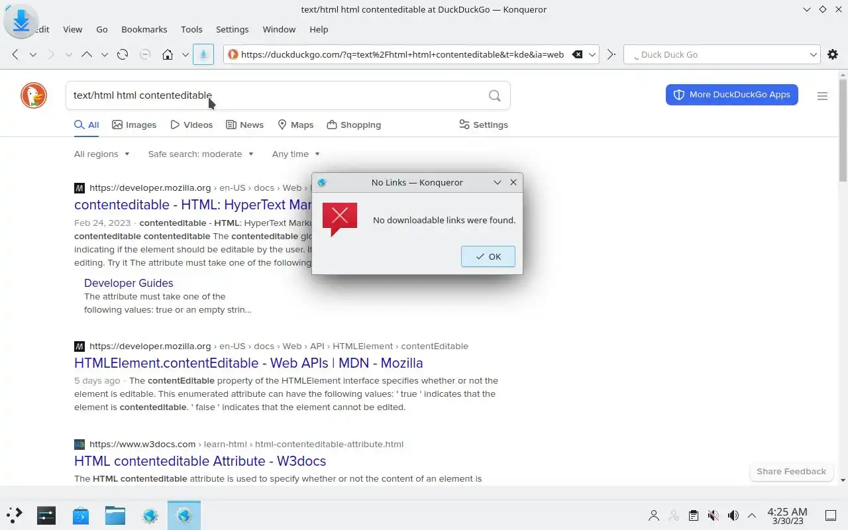Click the Share Feedback button
The height and width of the screenshot is (530, 848).
791,471
